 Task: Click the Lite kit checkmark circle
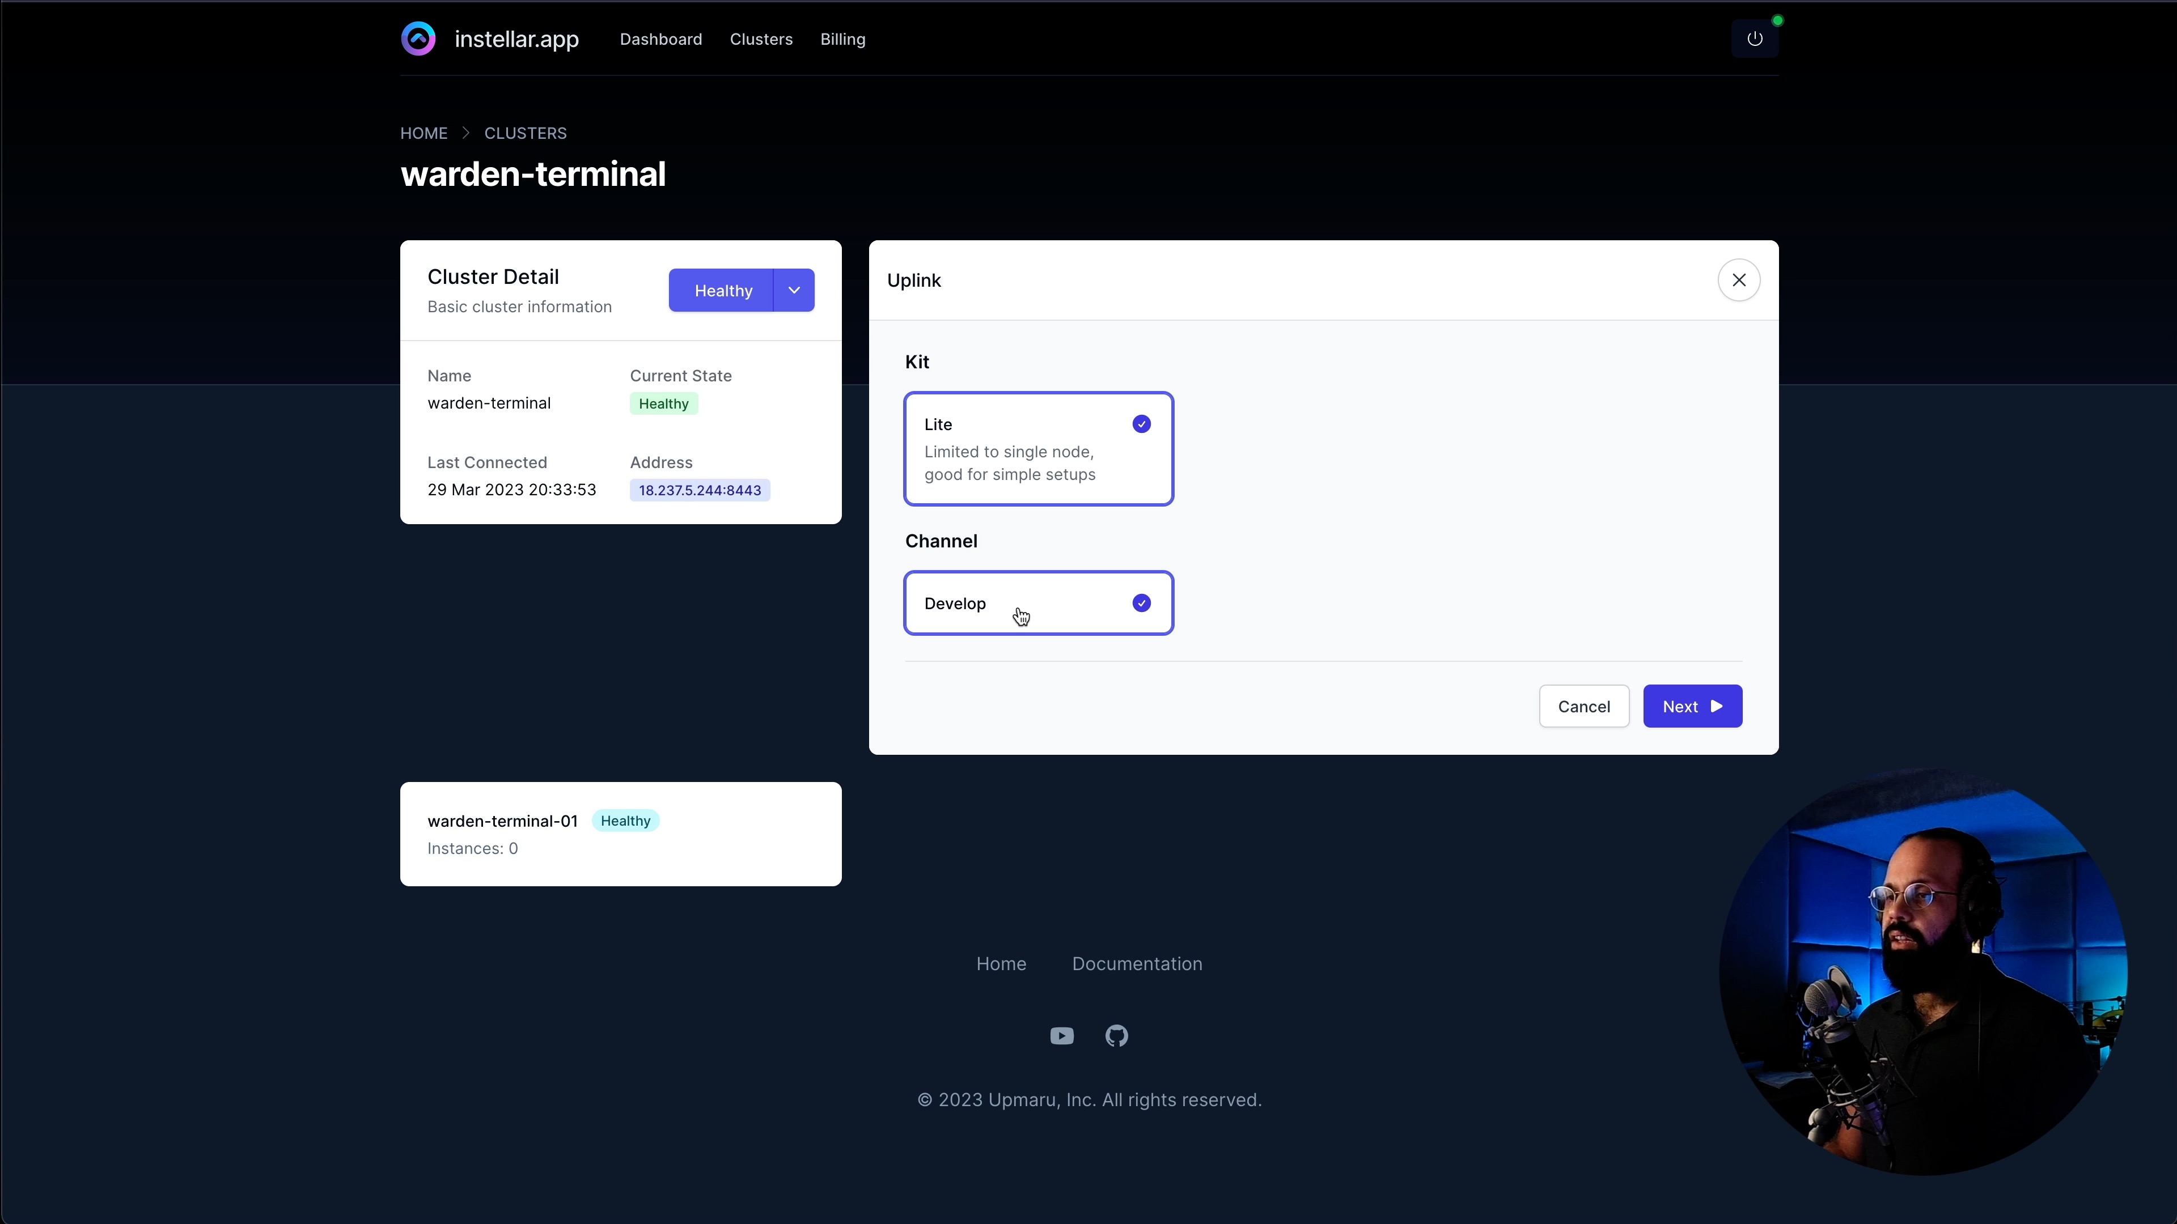[x=1141, y=424]
